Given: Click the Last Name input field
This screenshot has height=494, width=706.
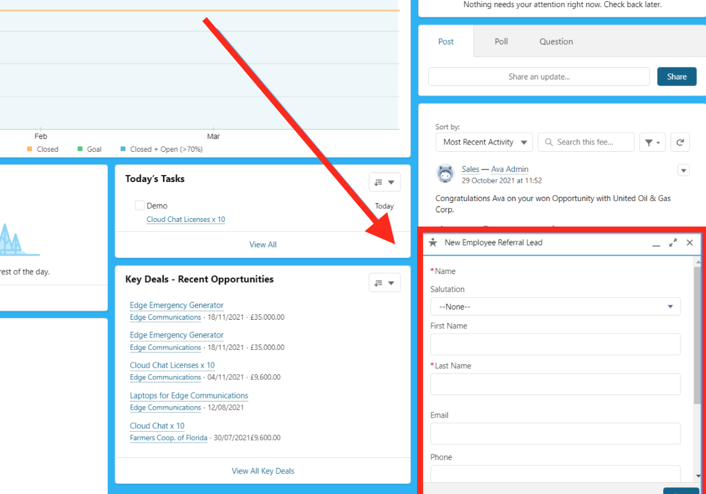Looking at the screenshot, I should [555, 384].
